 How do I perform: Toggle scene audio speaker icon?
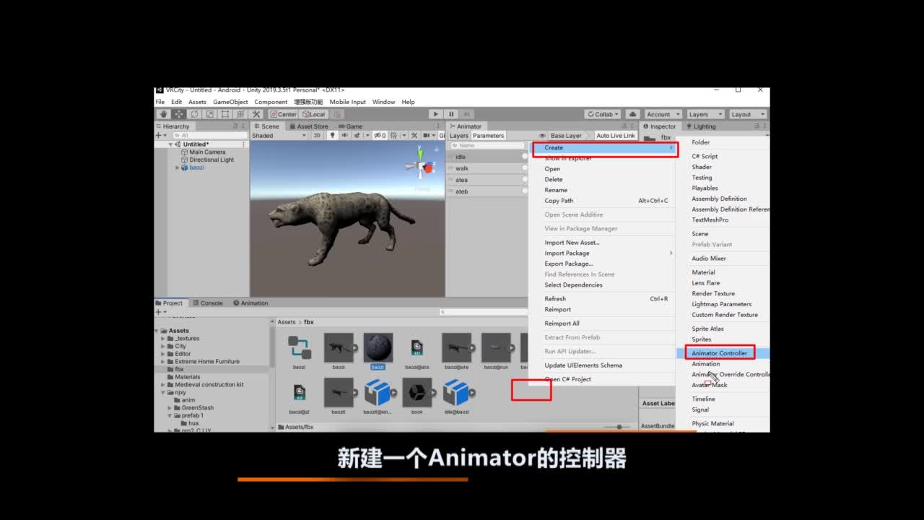[345, 135]
